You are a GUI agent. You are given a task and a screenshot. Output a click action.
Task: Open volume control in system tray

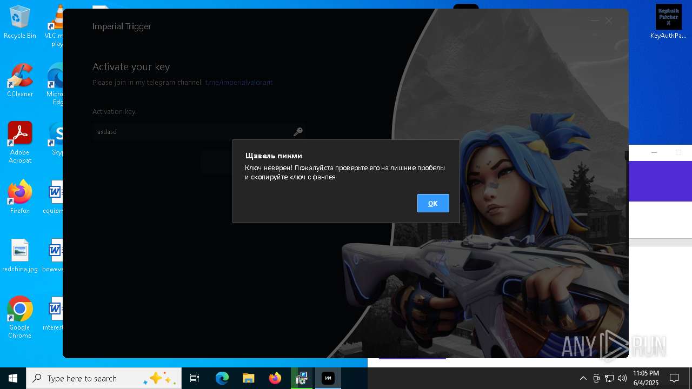(x=622, y=378)
